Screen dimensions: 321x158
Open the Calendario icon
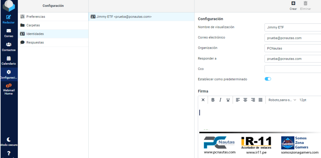pyautogui.click(x=8, y=58)
